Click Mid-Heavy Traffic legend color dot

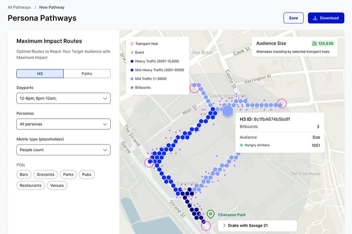132,70
